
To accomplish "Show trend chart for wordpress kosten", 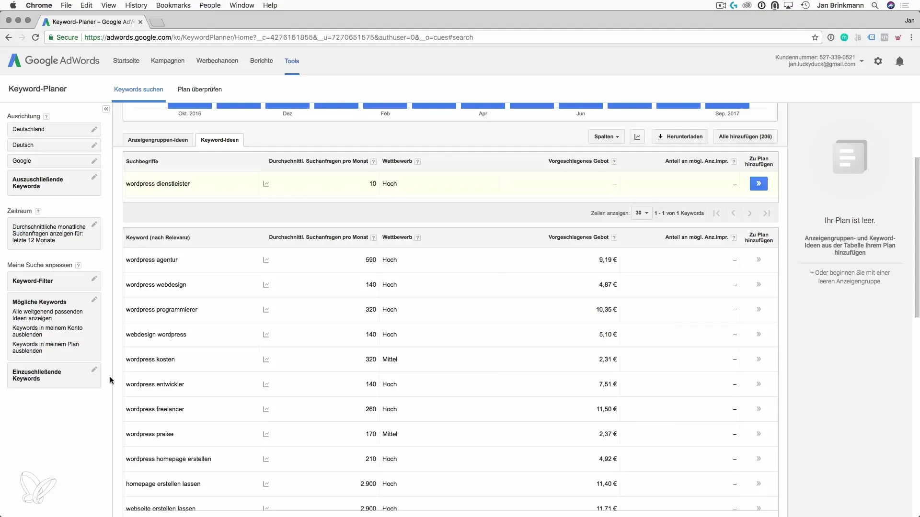I will tap(266, 360).
